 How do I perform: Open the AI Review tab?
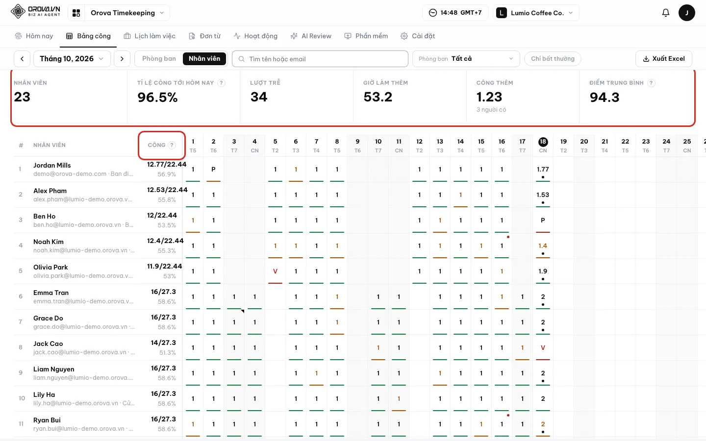(311, 36)
